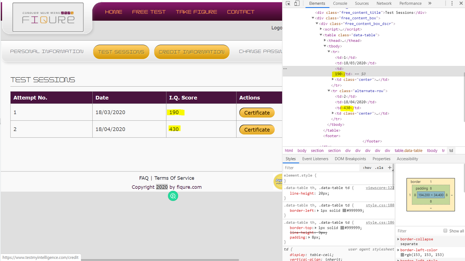Click the Test Sessions button

coord(121,52)
